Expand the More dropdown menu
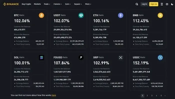The width and height of the screenshot is (175, 99). coord(88,4)
